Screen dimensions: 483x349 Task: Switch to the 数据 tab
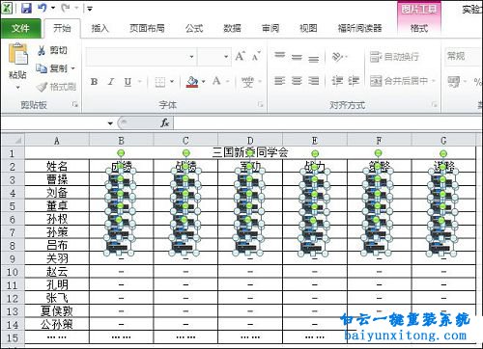(x=232, y=28)
